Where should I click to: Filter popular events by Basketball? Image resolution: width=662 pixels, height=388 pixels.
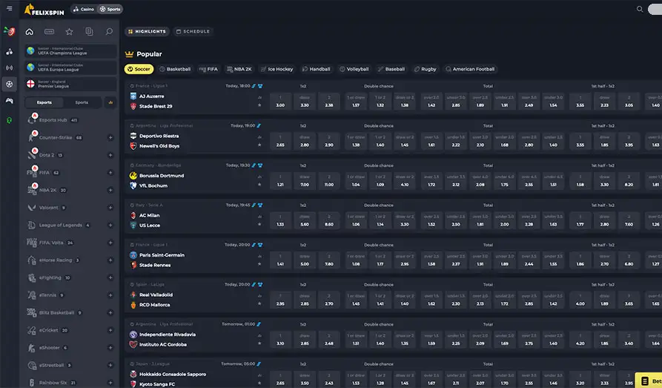[x=175, y=69]
